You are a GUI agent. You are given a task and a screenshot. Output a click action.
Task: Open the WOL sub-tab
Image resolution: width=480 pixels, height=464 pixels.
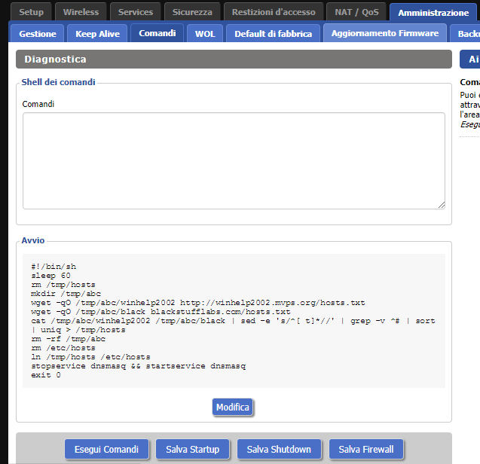(x=205, y=33)
